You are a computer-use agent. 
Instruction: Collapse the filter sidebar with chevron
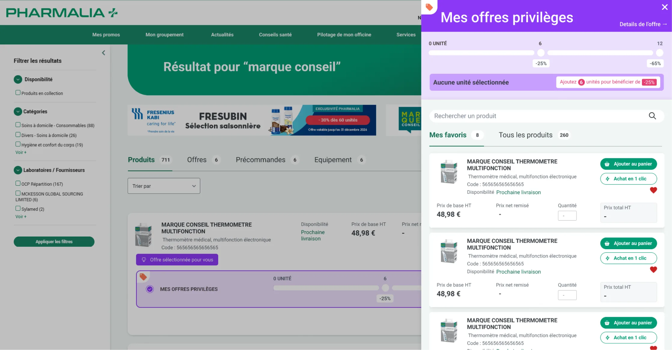pyautogui.click(x=103, y=53)
